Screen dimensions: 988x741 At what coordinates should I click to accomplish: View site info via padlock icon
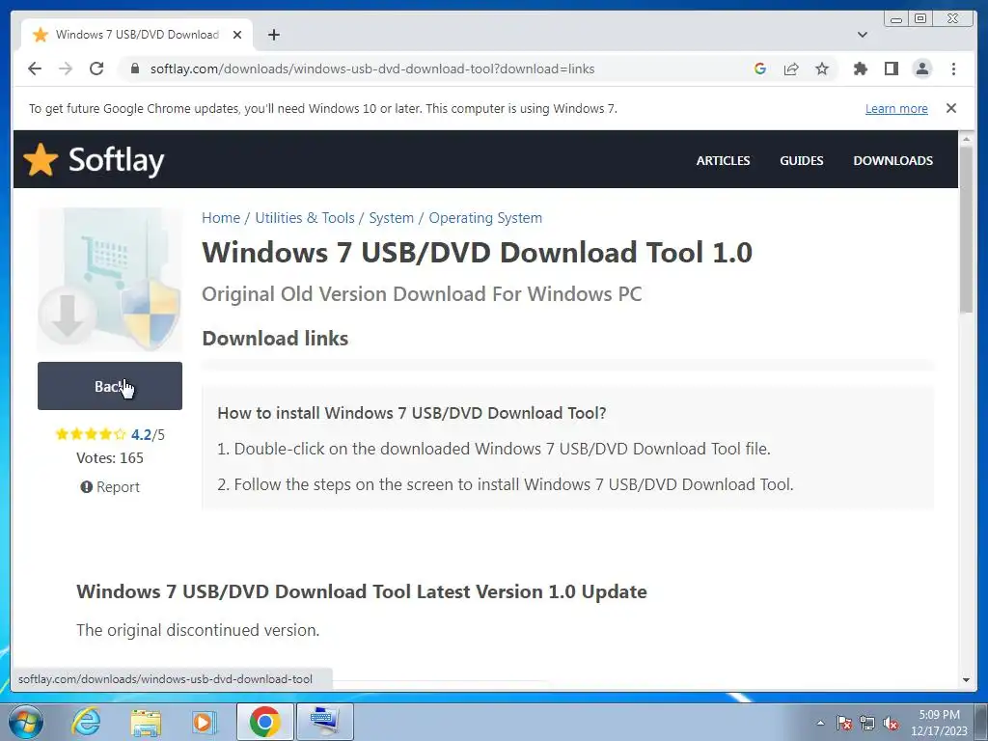point(134,69)
